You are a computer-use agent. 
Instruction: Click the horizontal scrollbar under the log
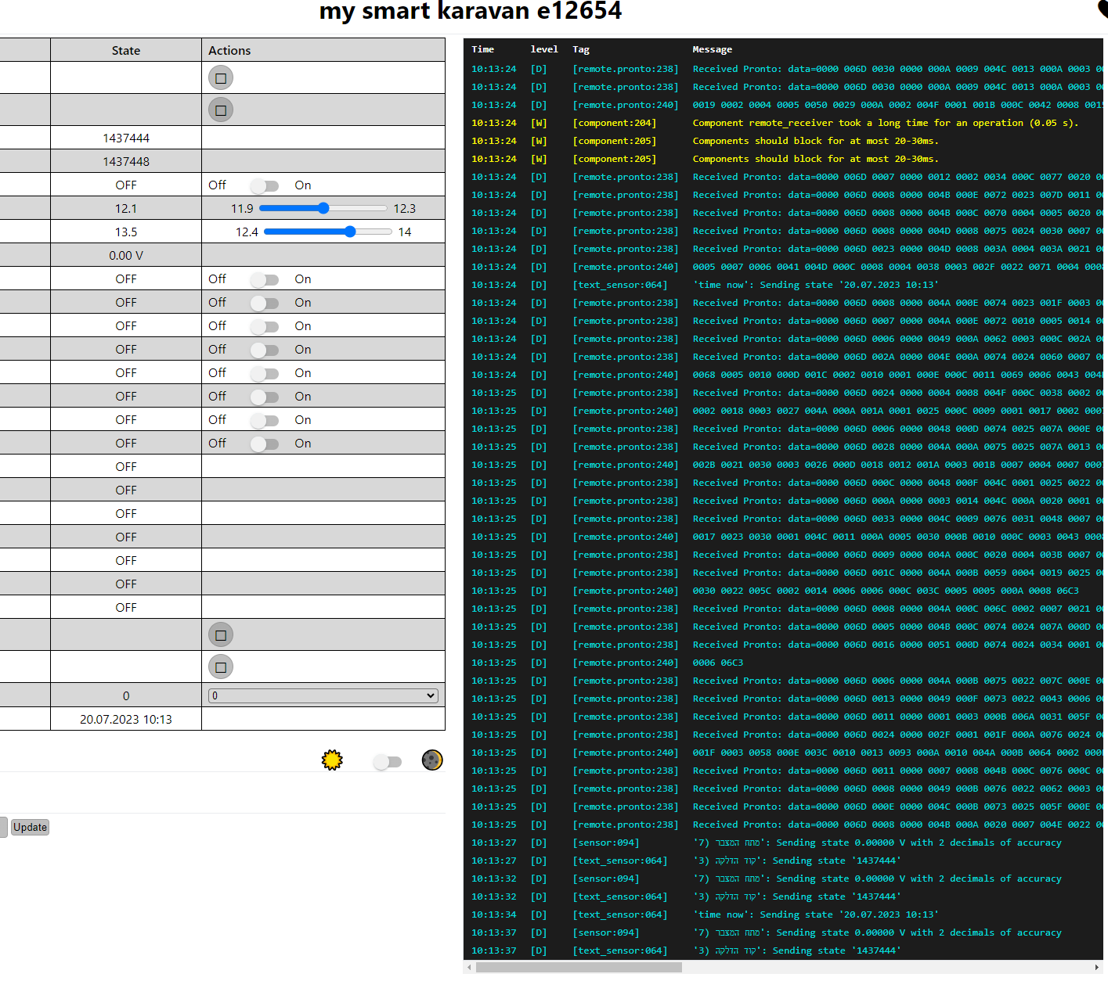(579, 968)
